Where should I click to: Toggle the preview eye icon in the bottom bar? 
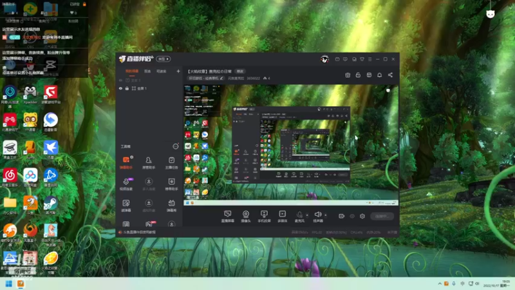(352, 216)
